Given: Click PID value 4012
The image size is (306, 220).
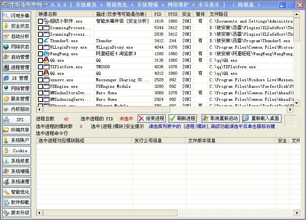Looking at the screenshot, I should tap(159, 73).
